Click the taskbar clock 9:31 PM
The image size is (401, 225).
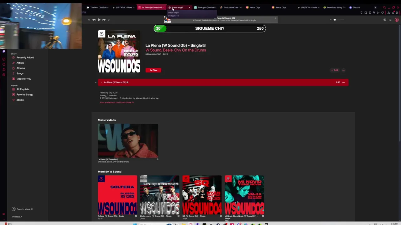pos(394,224)
